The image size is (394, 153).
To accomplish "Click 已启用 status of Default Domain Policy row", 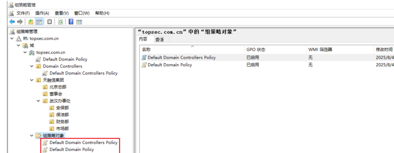I will click(x=253, y=65).
